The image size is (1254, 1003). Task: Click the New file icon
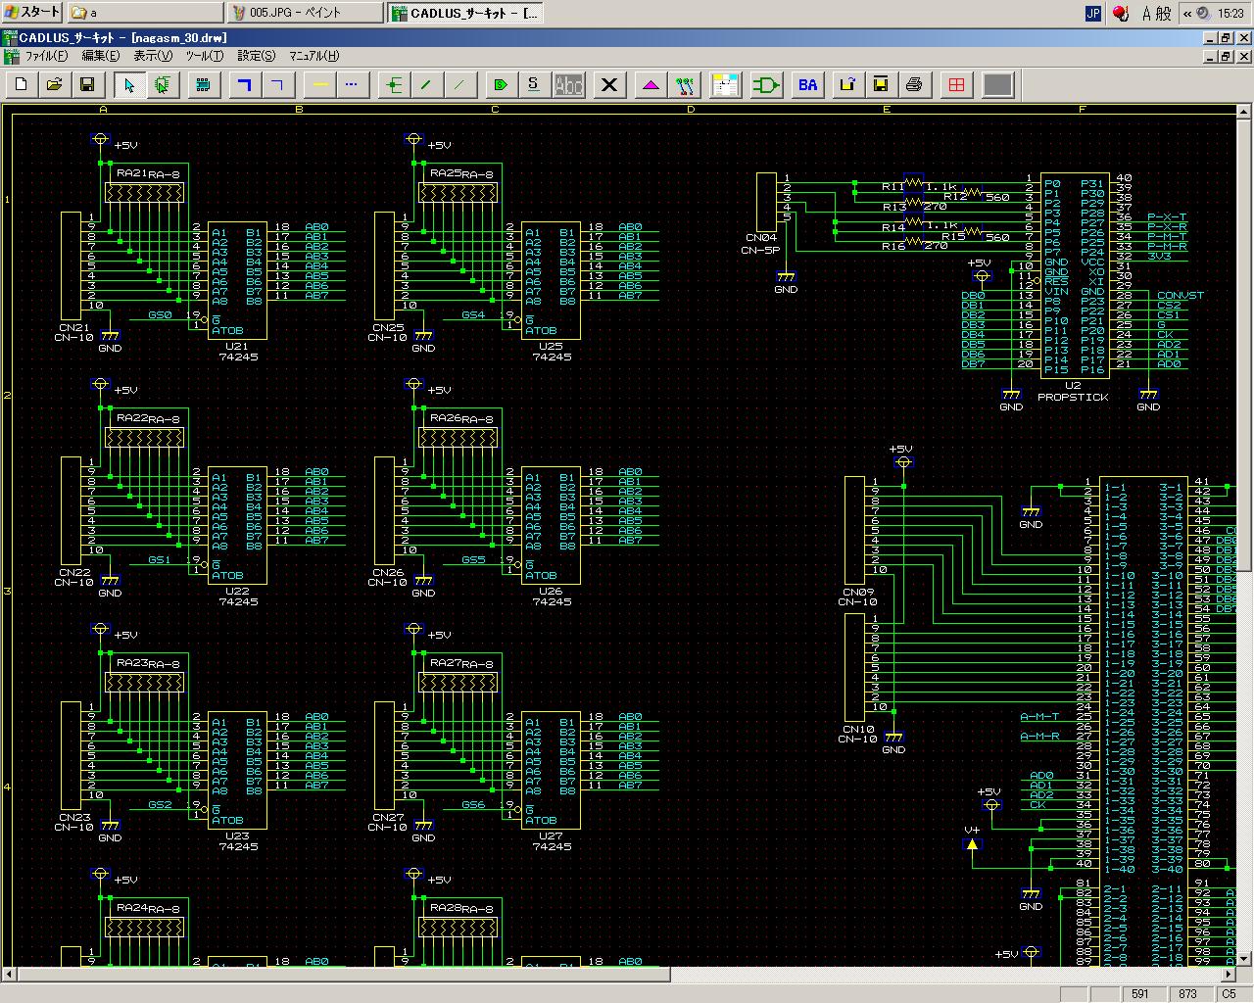(22, 85)
